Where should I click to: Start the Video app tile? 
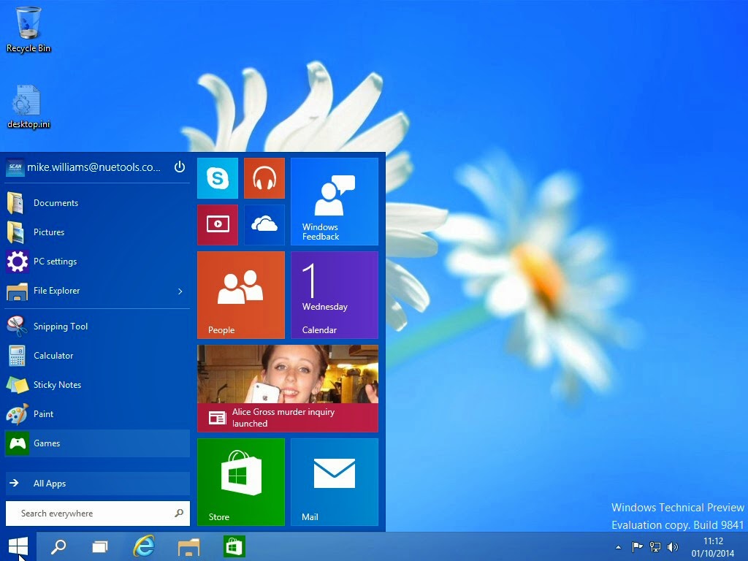pyautogui.click(x=217, y=224)
